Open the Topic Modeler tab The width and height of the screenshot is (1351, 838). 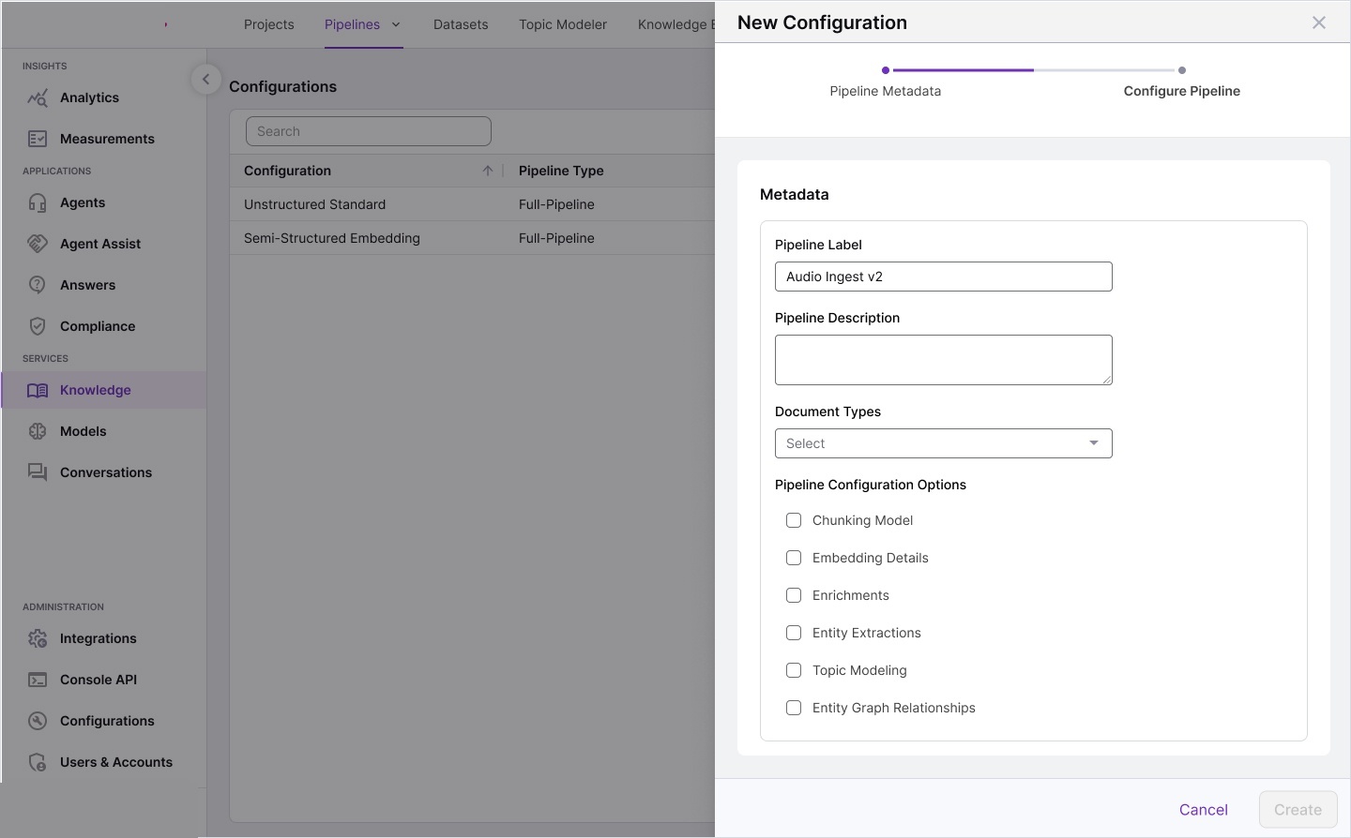[x=563, y=24]
